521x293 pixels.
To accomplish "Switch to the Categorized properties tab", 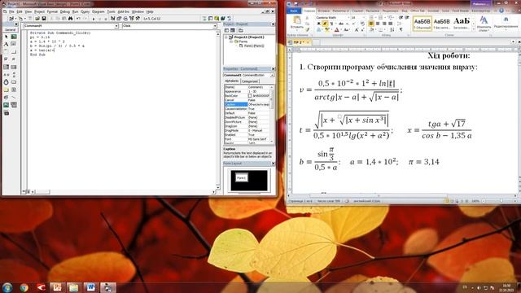I will click(250, 81).
